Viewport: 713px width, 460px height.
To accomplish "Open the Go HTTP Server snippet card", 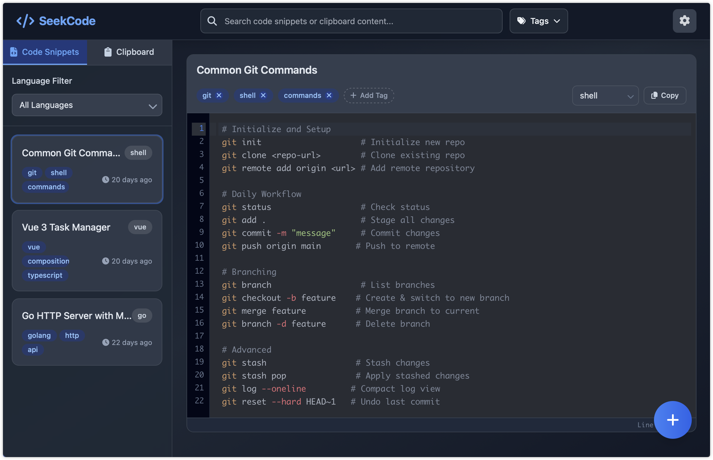I will (x=87, y=332).
